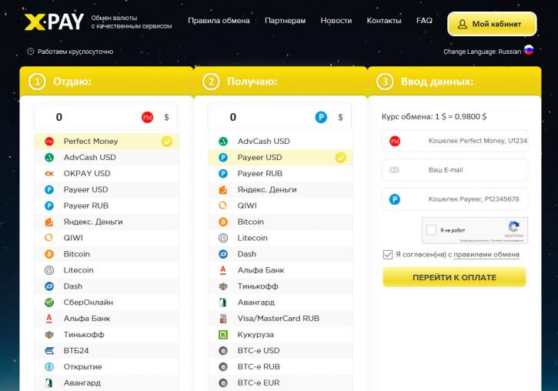Check the Я не робот captcha box
The image size is (558, 391).
point(431,230)
